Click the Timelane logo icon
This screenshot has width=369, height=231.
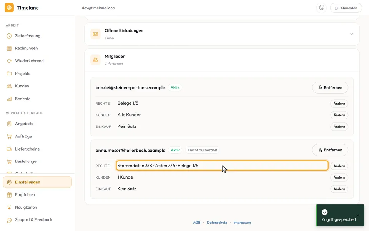pos(9,8)
